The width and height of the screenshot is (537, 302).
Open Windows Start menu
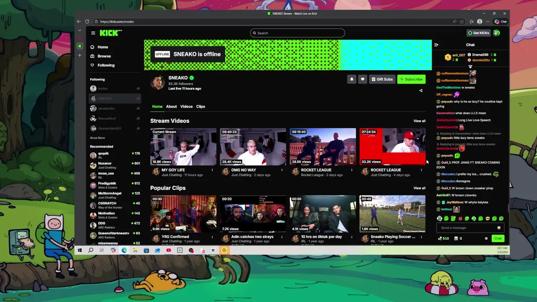pyautogui.click(x=80, y=250)
